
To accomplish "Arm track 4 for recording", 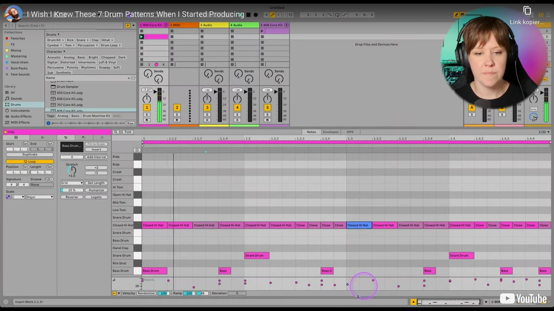I will (237, 120).
